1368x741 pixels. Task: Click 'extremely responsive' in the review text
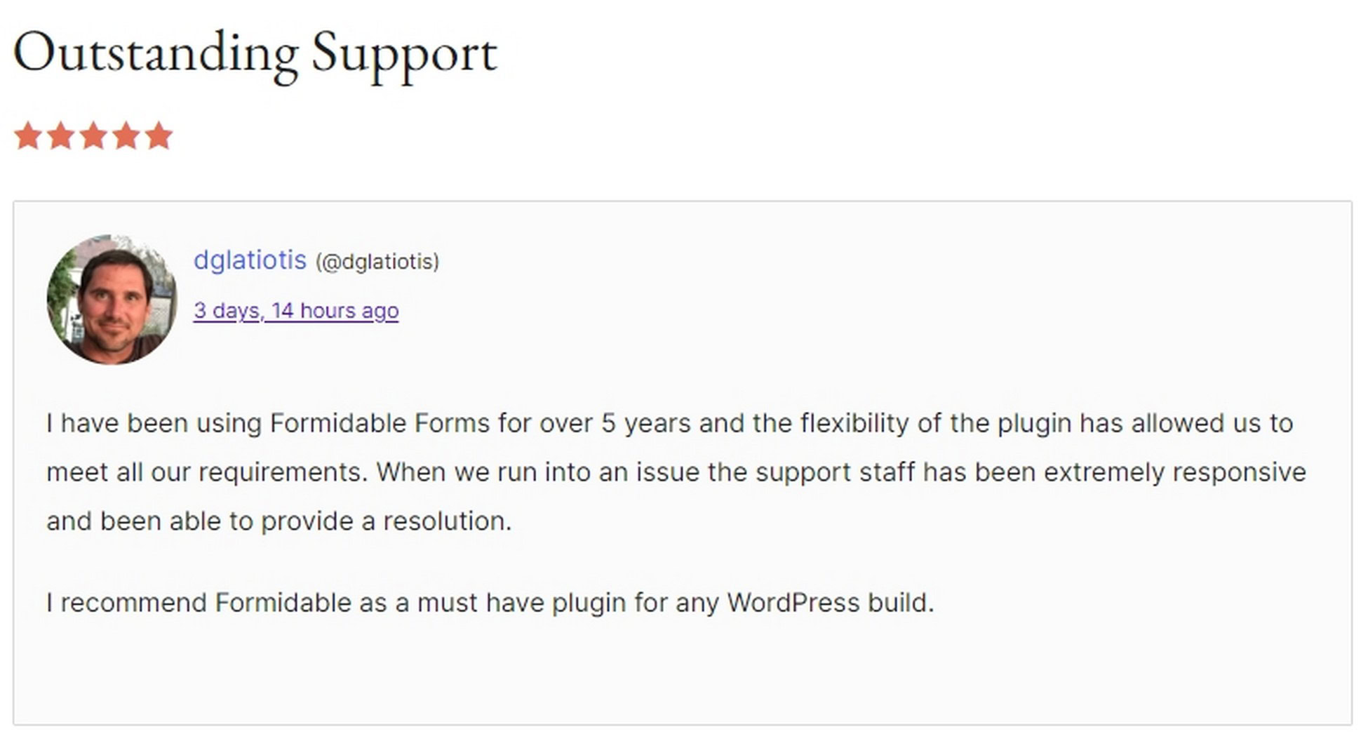click(x=1174, y=472)
